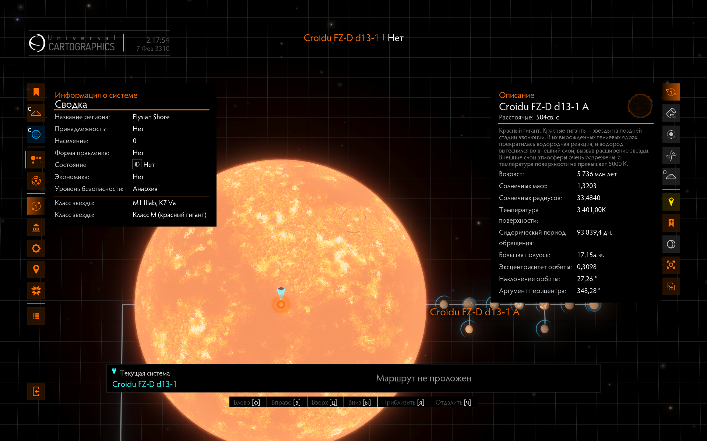Open the right panel landing-site icon
This screenshot has width=707, height=441.
(x=671, y=176)
